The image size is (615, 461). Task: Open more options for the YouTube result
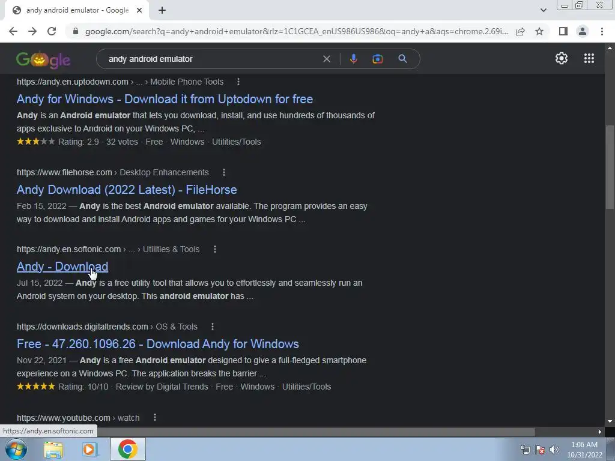[x=154, y=418]
